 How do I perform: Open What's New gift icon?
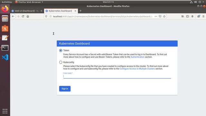(x=199, y=16)
